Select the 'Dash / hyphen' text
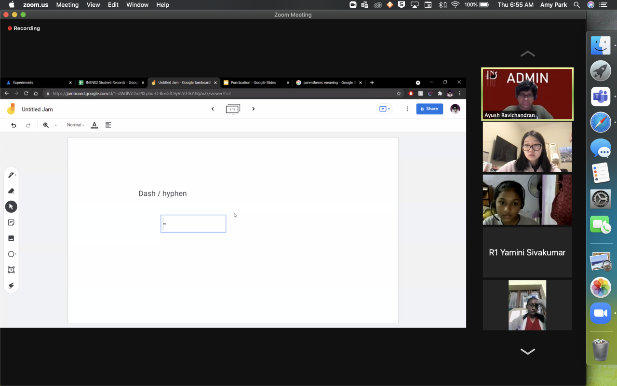 pyautogui.click(x=162, y=193)
